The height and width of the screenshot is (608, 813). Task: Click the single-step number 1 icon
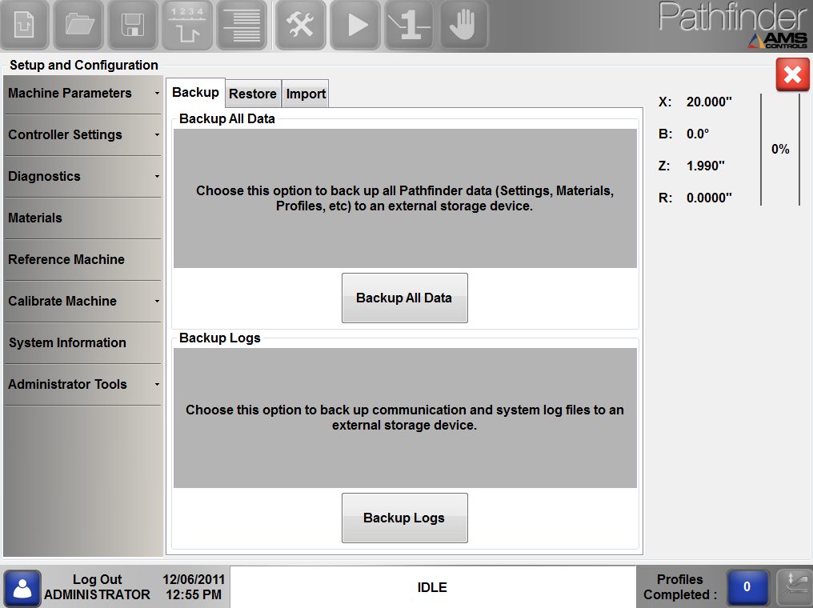click(409, 24)
